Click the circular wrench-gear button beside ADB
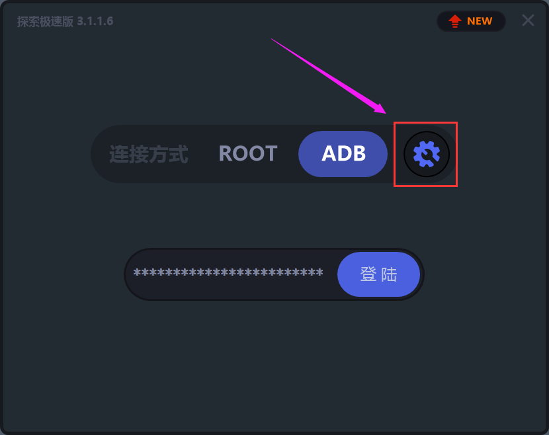This screenshot has height=435, width=549. point(426,154)
